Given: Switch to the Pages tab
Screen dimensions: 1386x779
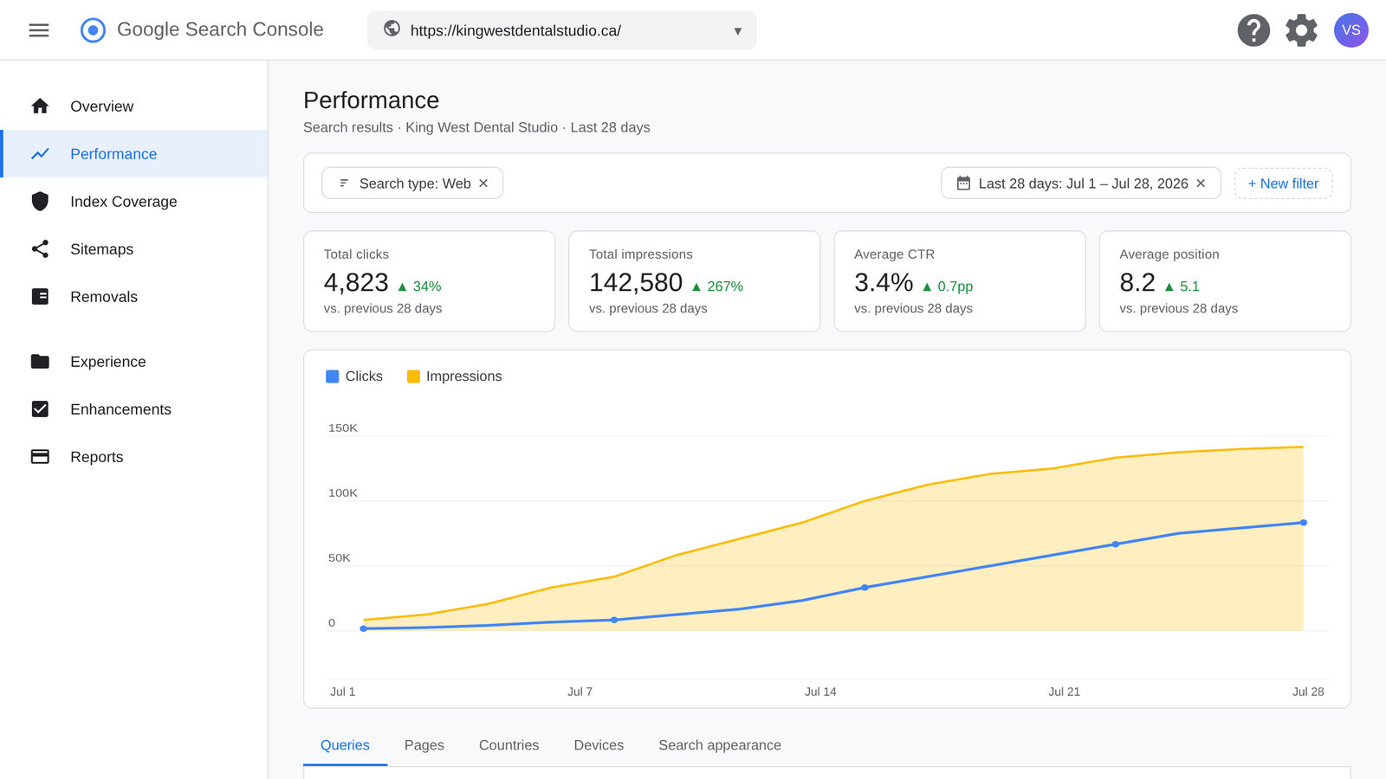Looking at the screenshot, I should pos(424,745).
